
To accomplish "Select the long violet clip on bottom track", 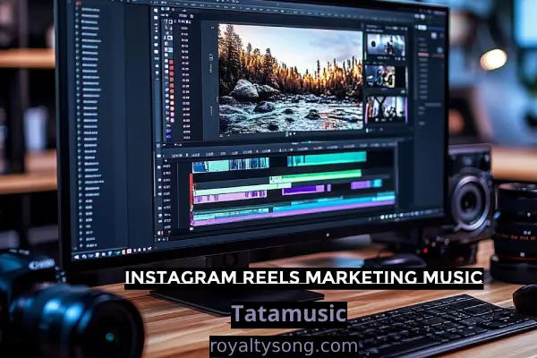I will [293, 213].
